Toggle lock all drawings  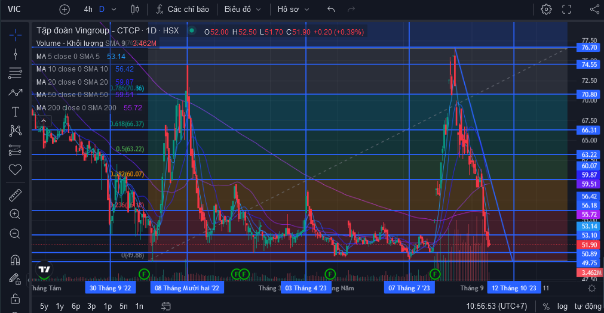[16, 298]
